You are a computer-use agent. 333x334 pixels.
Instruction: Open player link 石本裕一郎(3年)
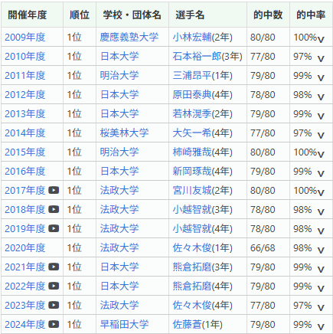pyautogui.click(x=207, y=57)
